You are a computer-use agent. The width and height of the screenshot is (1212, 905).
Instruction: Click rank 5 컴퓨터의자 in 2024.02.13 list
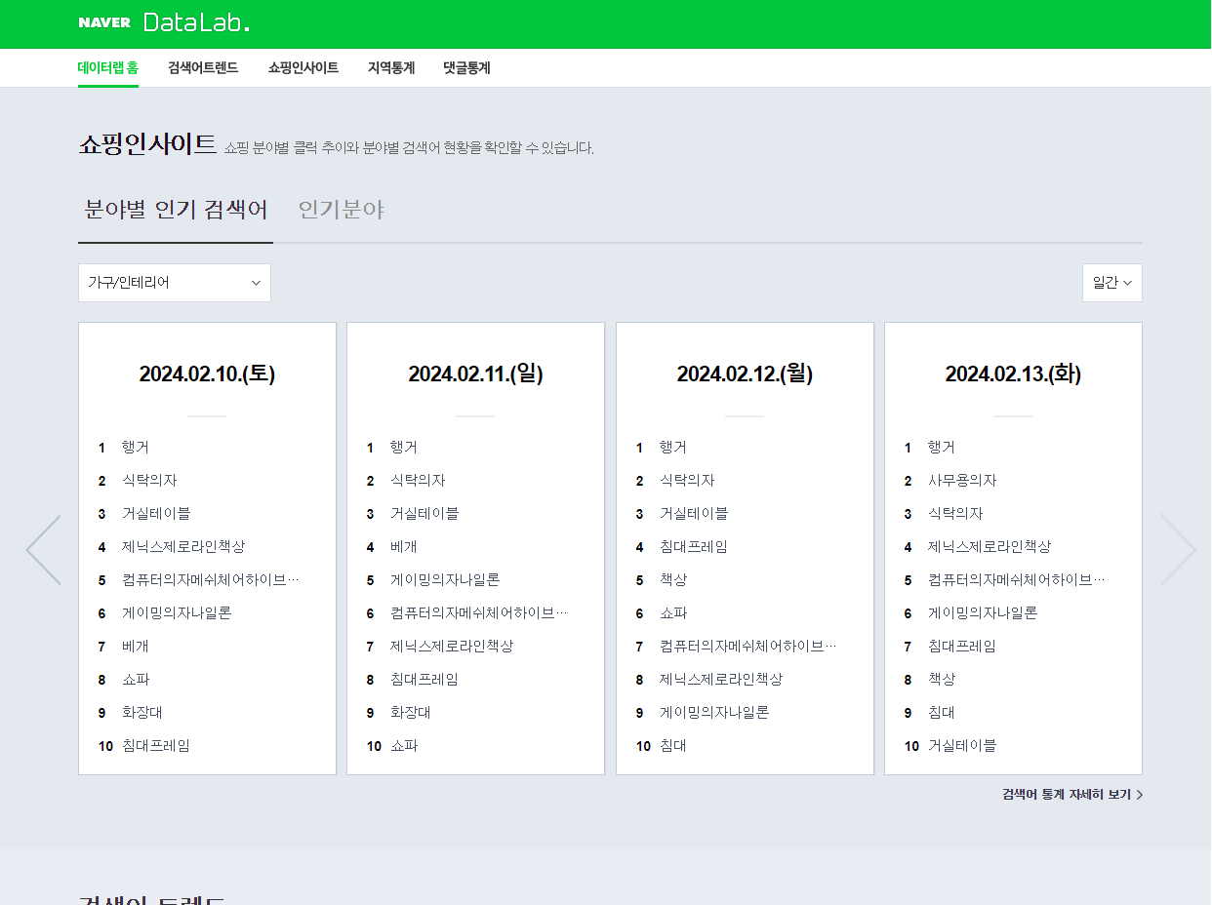(x=1017, y=580)
